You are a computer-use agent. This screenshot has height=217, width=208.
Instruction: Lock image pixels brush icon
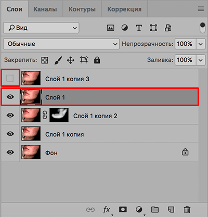[x=58, y=60]
